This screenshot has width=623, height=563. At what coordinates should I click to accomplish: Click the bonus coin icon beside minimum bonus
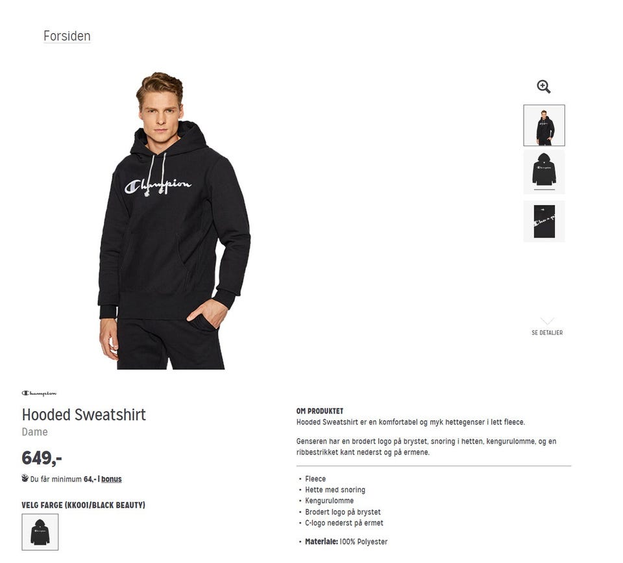tap(25, 479)
